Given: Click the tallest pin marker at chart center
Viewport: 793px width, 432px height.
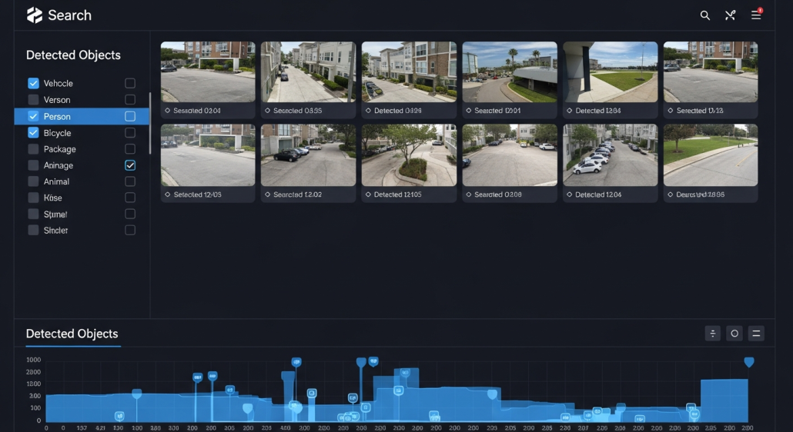Looking at the screenshot, I should 361,363.
